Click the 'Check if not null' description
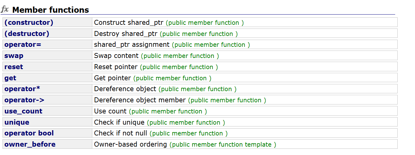The image size is (415, 155). 120,133
